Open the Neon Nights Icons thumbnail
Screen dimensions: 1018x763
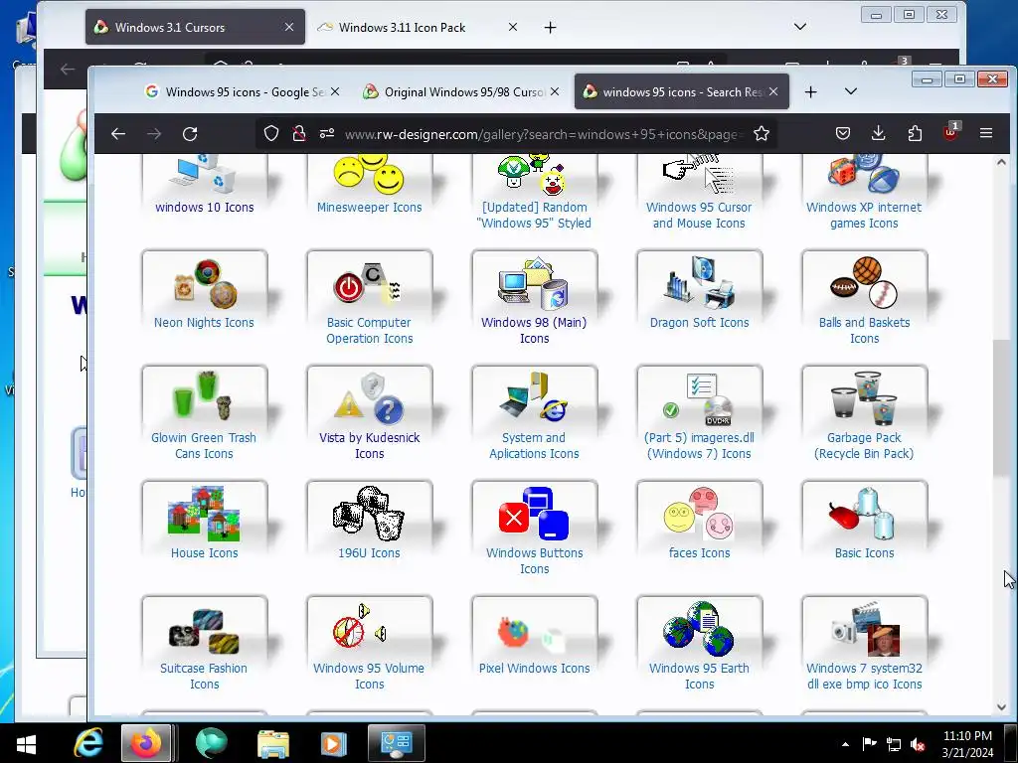pos(205,283)
